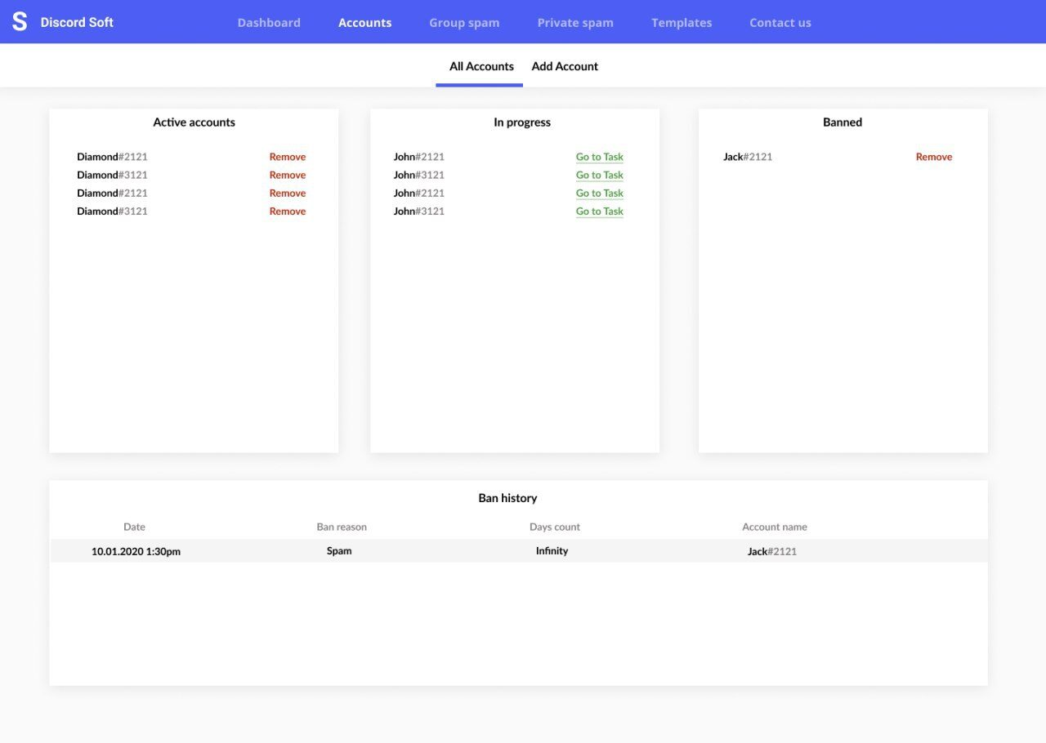This screenshot has height=743, width=1046.
Task: Navigate to the Templates page
Action: pos(682,23)
